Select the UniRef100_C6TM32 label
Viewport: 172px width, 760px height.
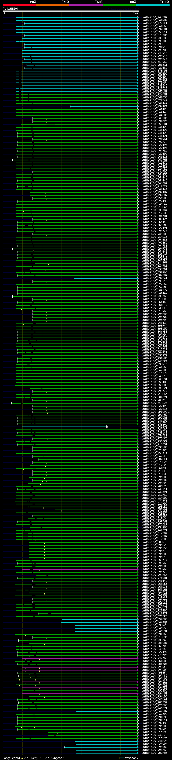tap(154, 468)
